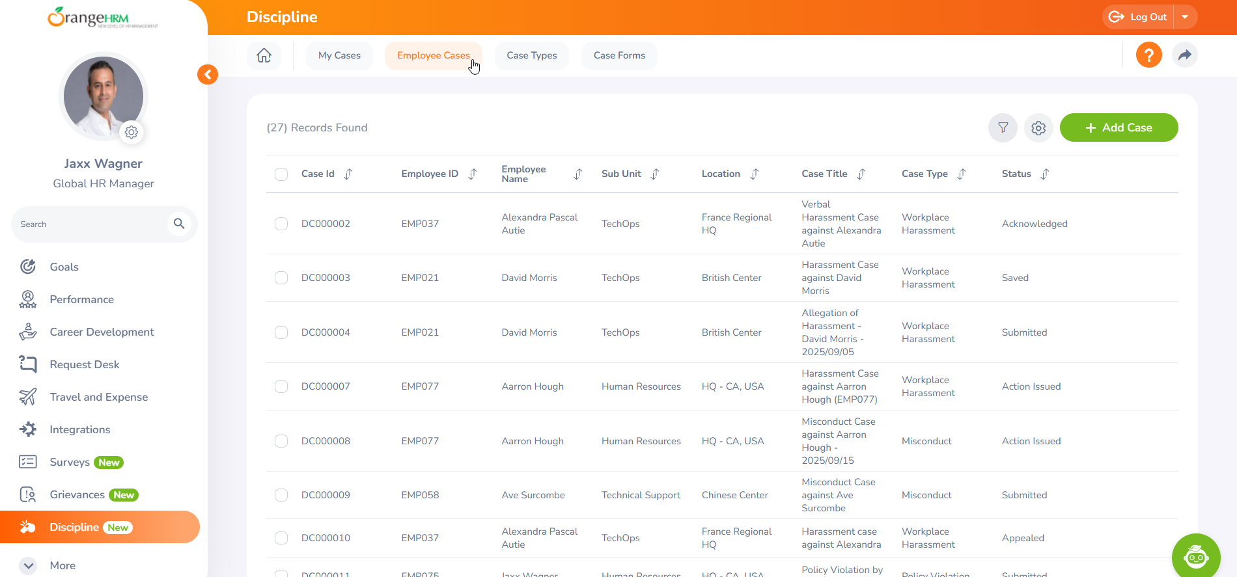The image size is (1237, 577).
Task: Click the search magnifier icon in the sidebar
Action: 179,224
